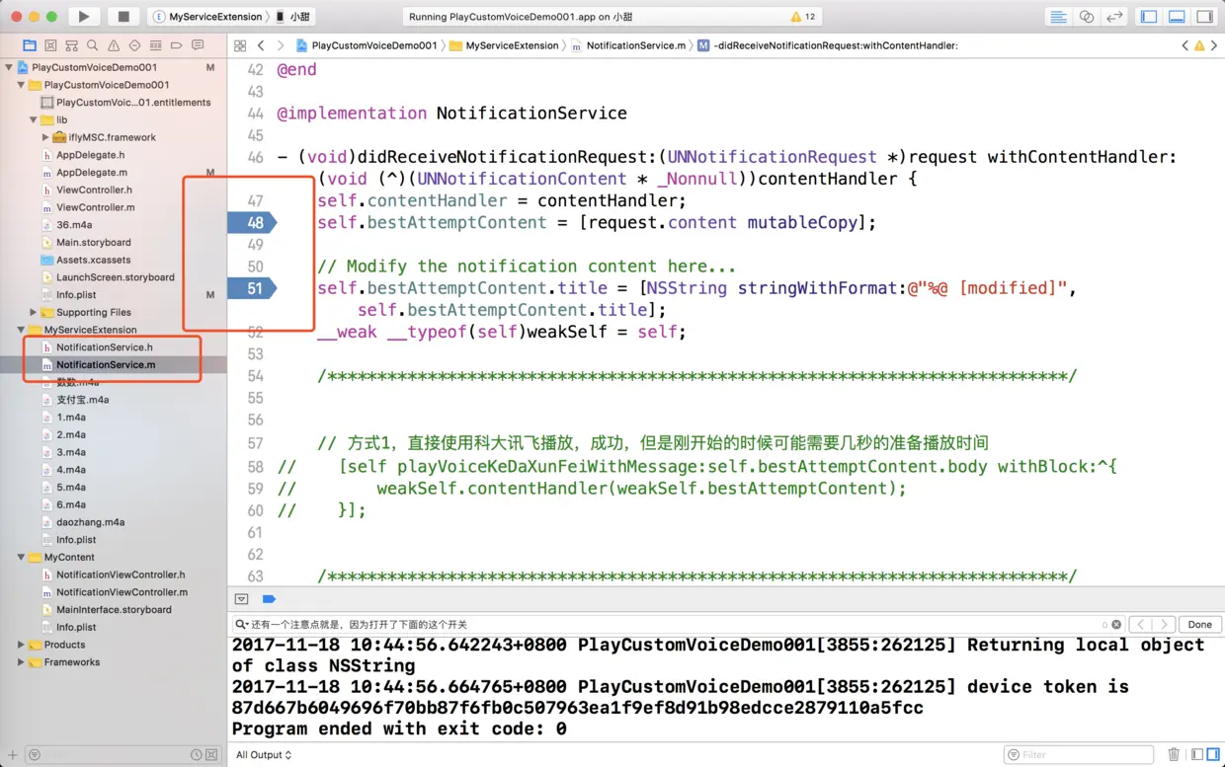Click MyServiceExtension folder in the jump bar
The image size is (1225, 767).
click(x=504, y=45)
